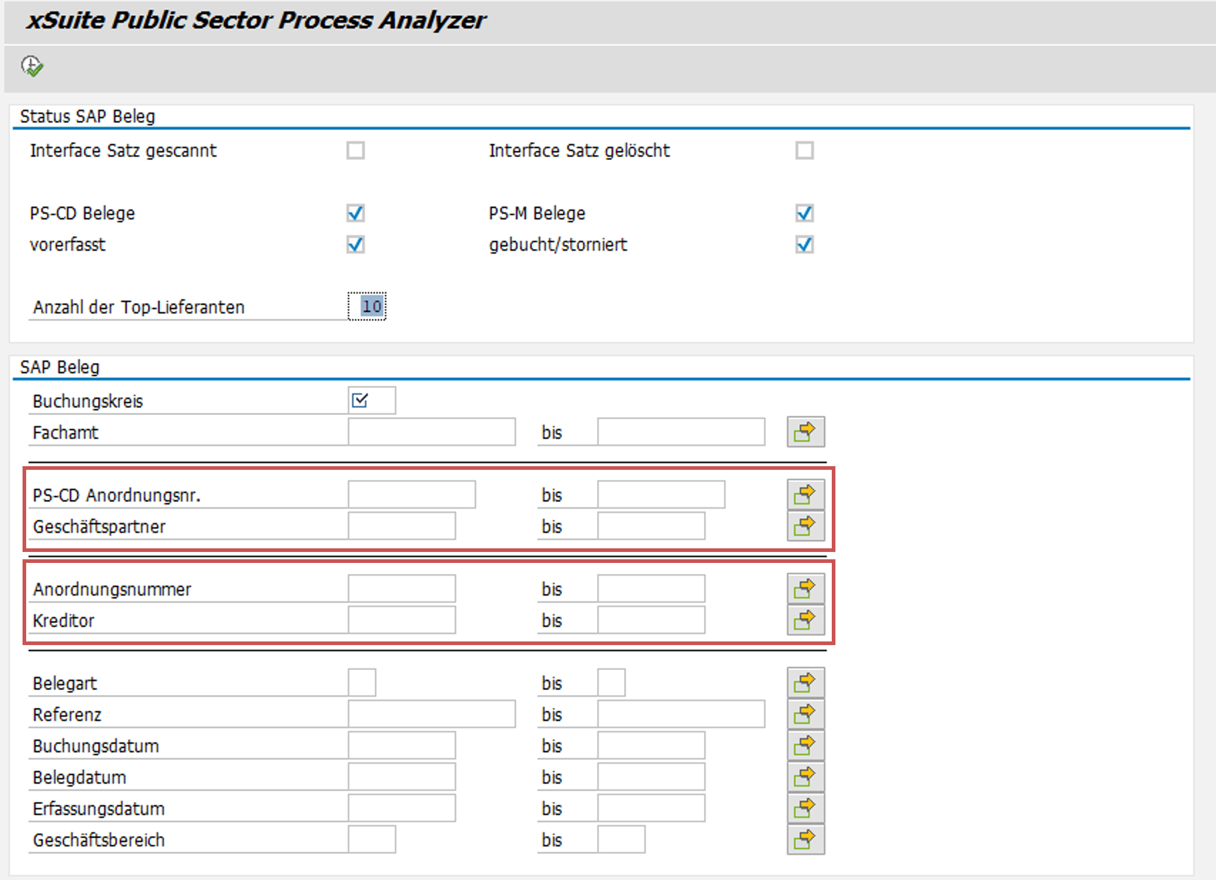Enable the Interface Satz gescannt checkbox
The height and width of the screenshot is (880, 1216).
click(x=356, y=150)
